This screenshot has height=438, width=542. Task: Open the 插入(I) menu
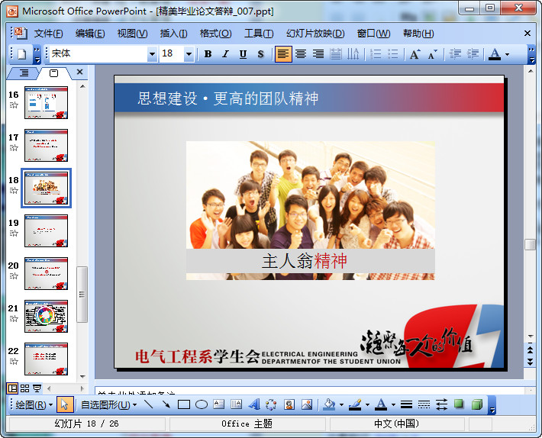[173, 34]
